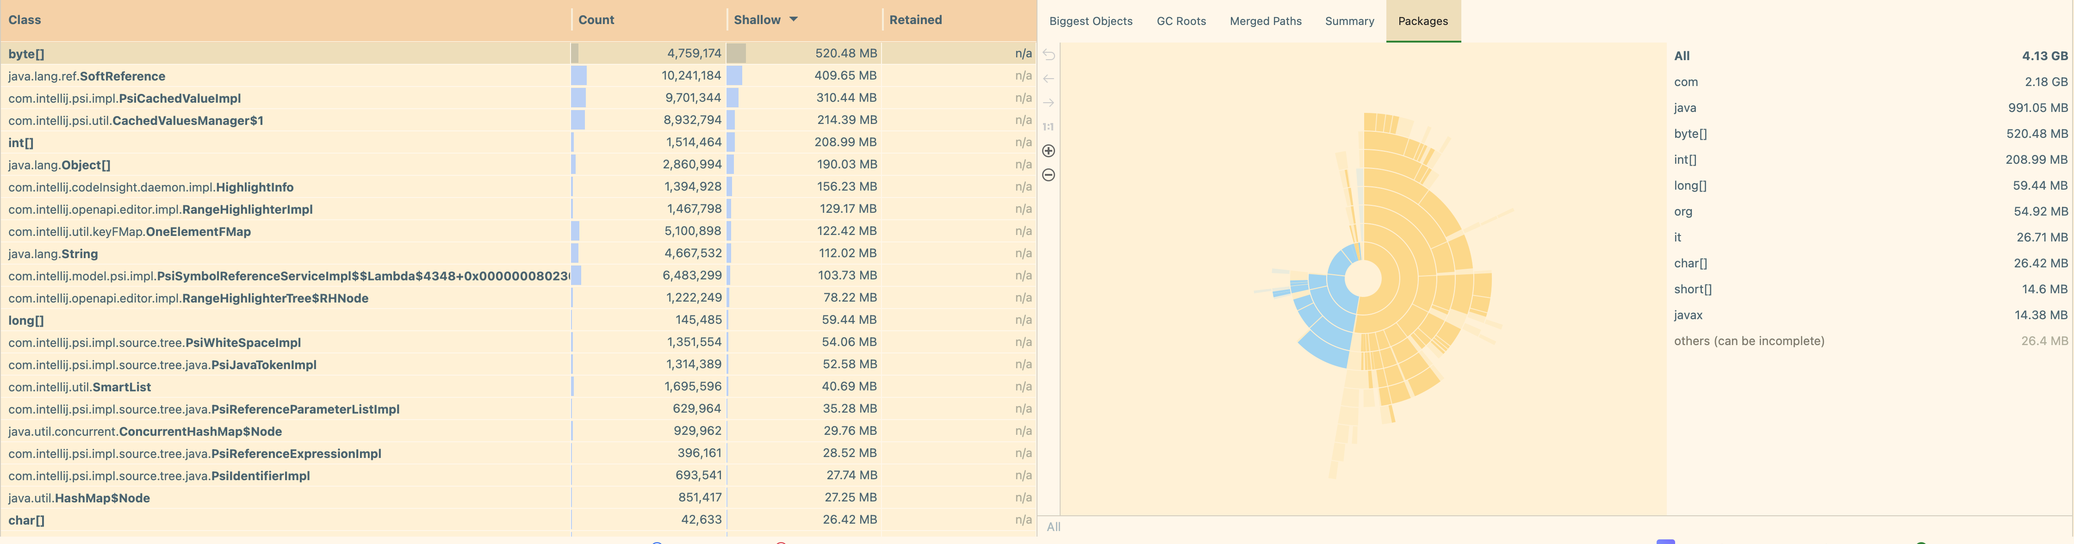Select the char[] class row in table
Screen dimensions: 2074x544
pos(518,520)
